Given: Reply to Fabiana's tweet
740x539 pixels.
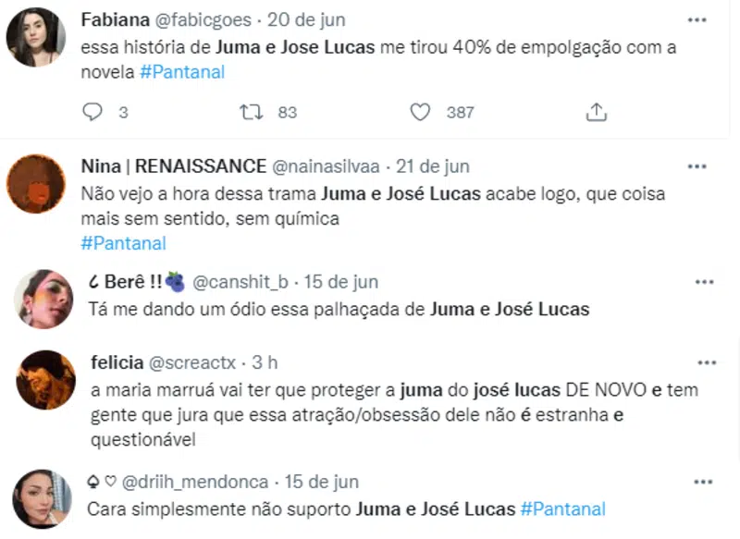Looking at the screenshot, I should pos(92,111).
